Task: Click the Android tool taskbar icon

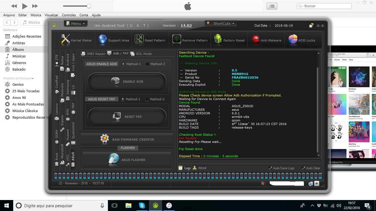Action: tap(155, 205)
